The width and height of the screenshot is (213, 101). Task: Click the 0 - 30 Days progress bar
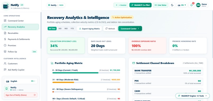coord(86,73)
